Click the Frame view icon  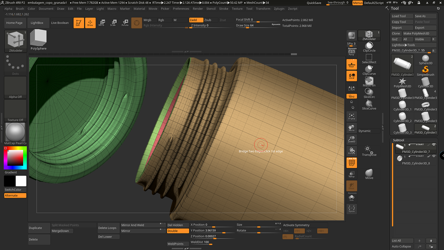351,116
